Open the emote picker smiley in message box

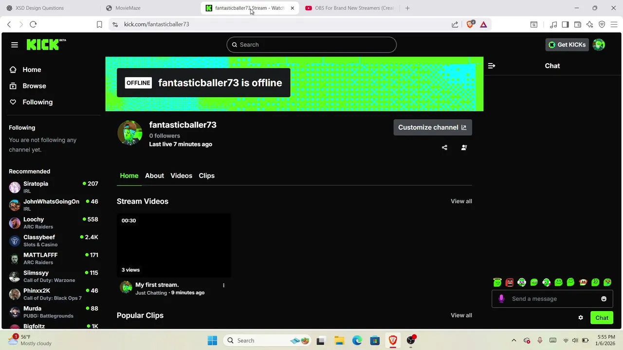pos(604,298)
